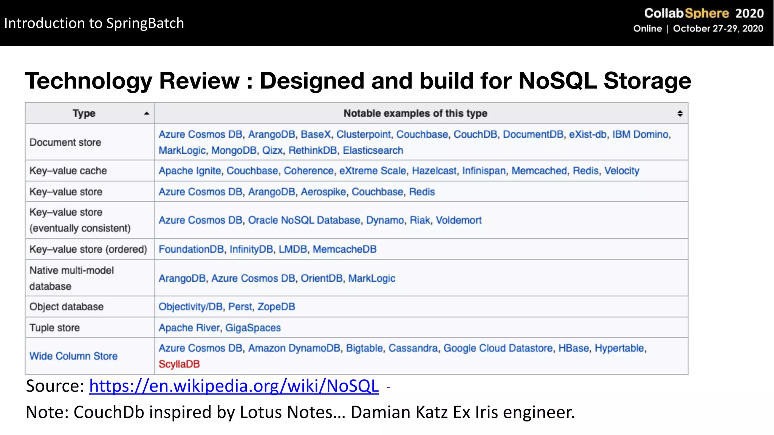Click the Hypertable link

pyautogui.click(x=619, y=348)
